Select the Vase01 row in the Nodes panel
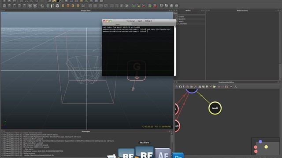 (191, 22)
